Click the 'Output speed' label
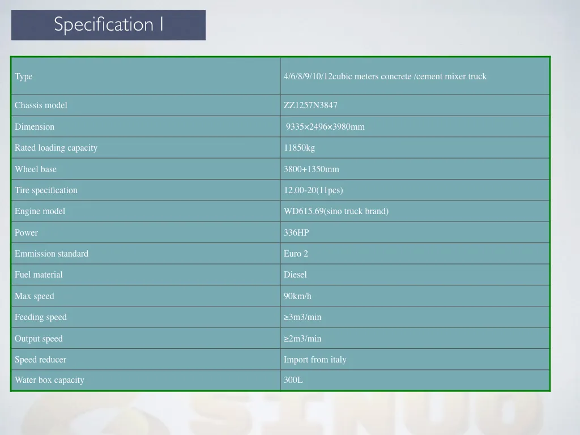This screenshot has width=580, height=435. tap(39, 339)
